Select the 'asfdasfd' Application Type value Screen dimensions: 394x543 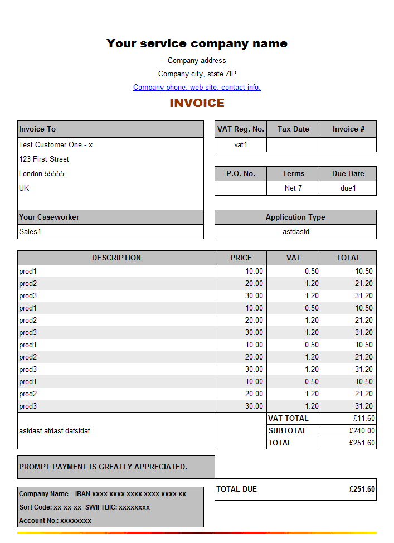pyautogui.click(x=295, y=232)
